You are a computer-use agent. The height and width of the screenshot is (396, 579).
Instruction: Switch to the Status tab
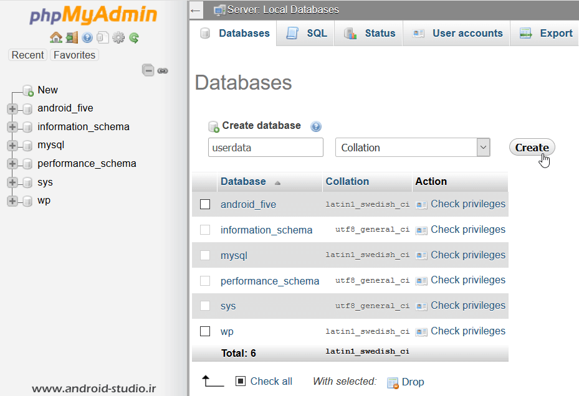click(369, 33)
